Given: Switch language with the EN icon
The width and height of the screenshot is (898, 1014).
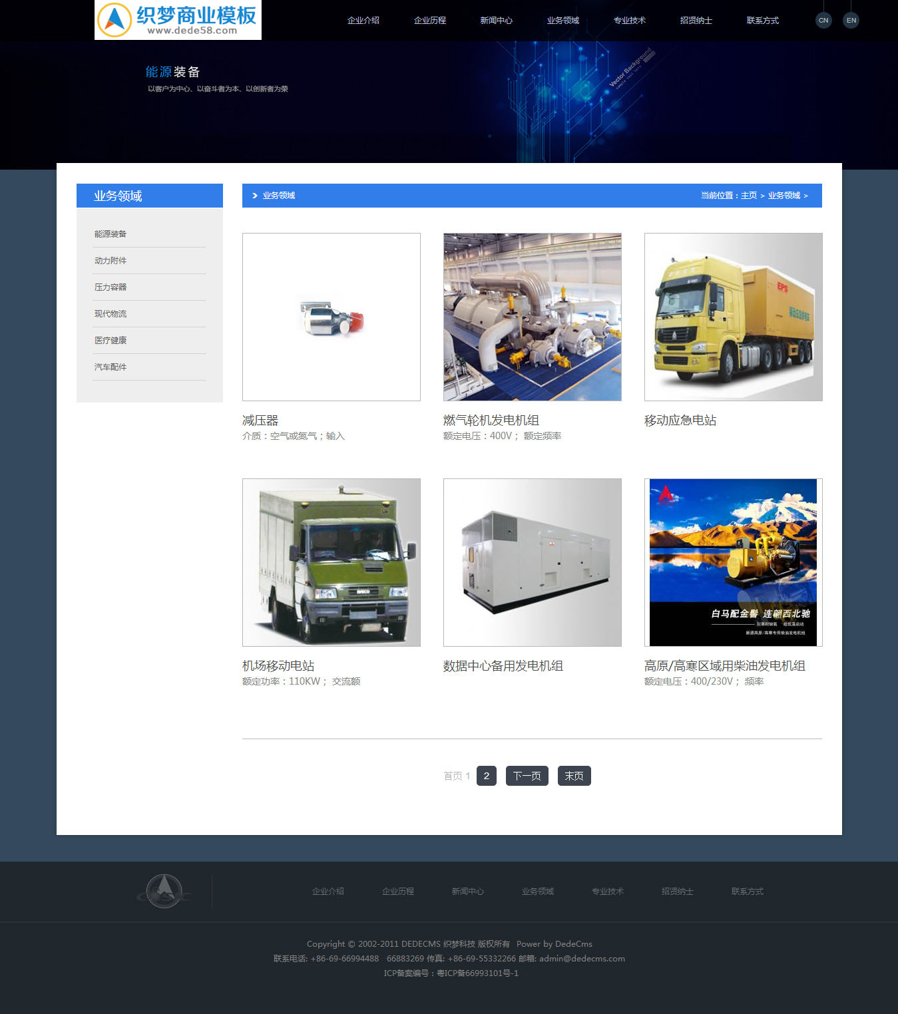Looking at the screenshot, I should tap(851, 20).
